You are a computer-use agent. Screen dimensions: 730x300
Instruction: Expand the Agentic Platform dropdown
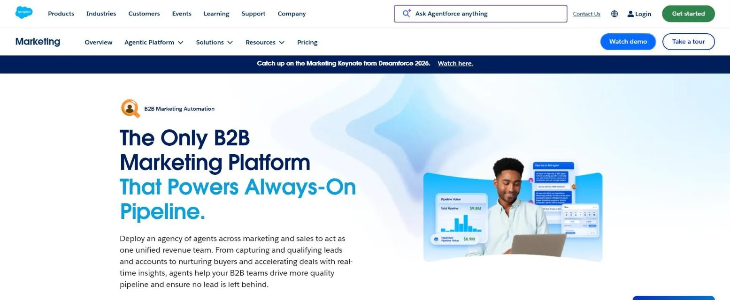point(154,42)
